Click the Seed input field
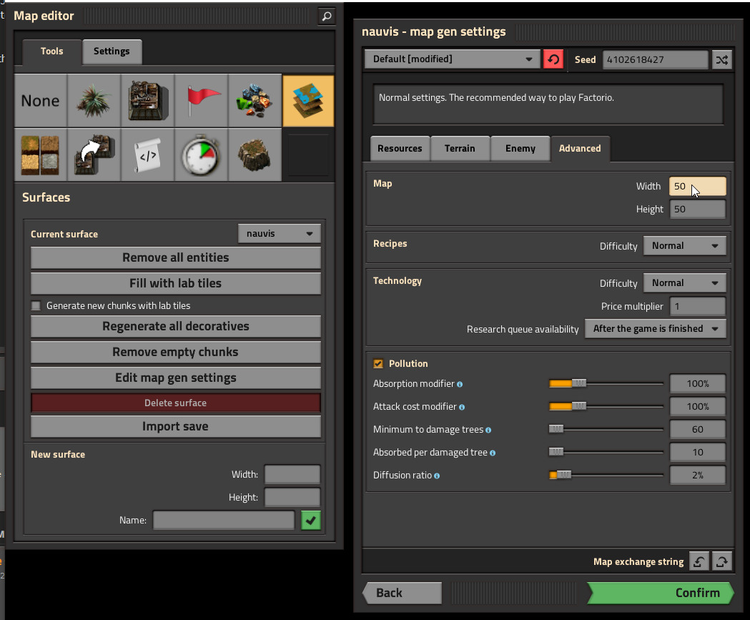The image size is (750, 620). tap(656, 60)
